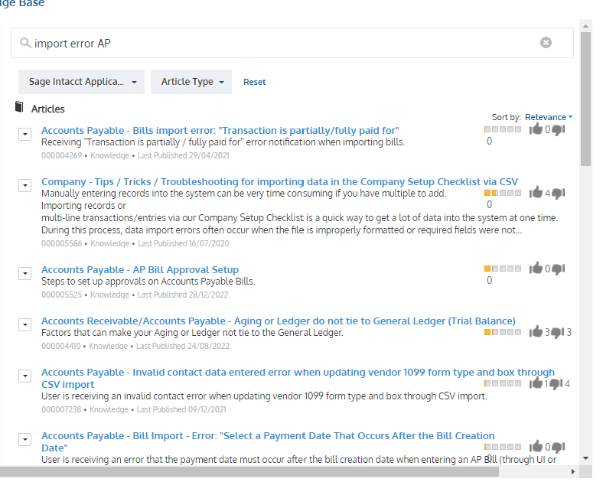This screenshot has height=482, width=603.
Task: Open Company Tips Tricks Troubleshooting article
Action: [x=279, y=181]
